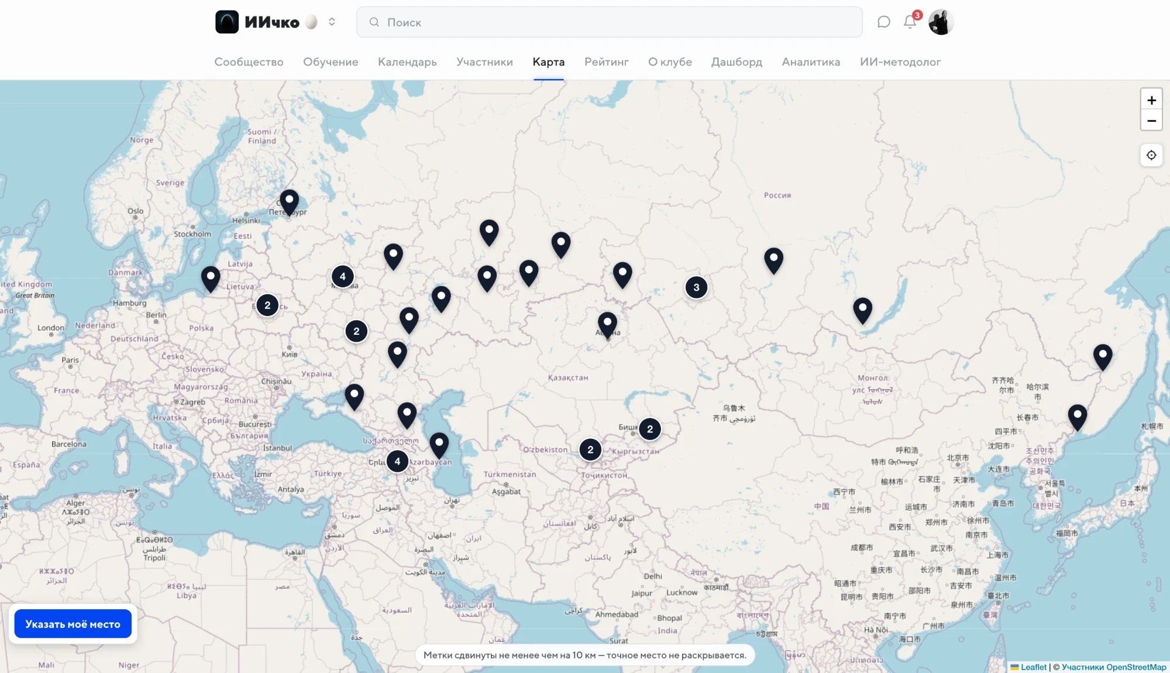Open the chat messages icon
Screen dimensions: 1170x673
[x=883, y=22]
